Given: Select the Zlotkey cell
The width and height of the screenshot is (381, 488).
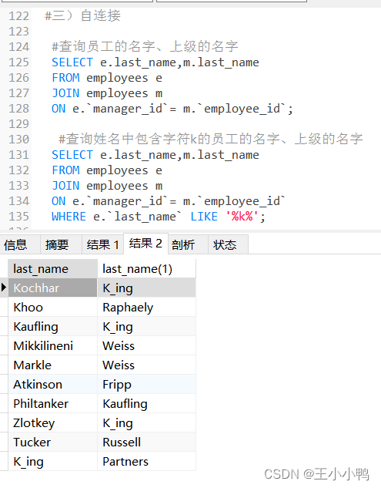Looking at the screenshot, I should point(52,423).
